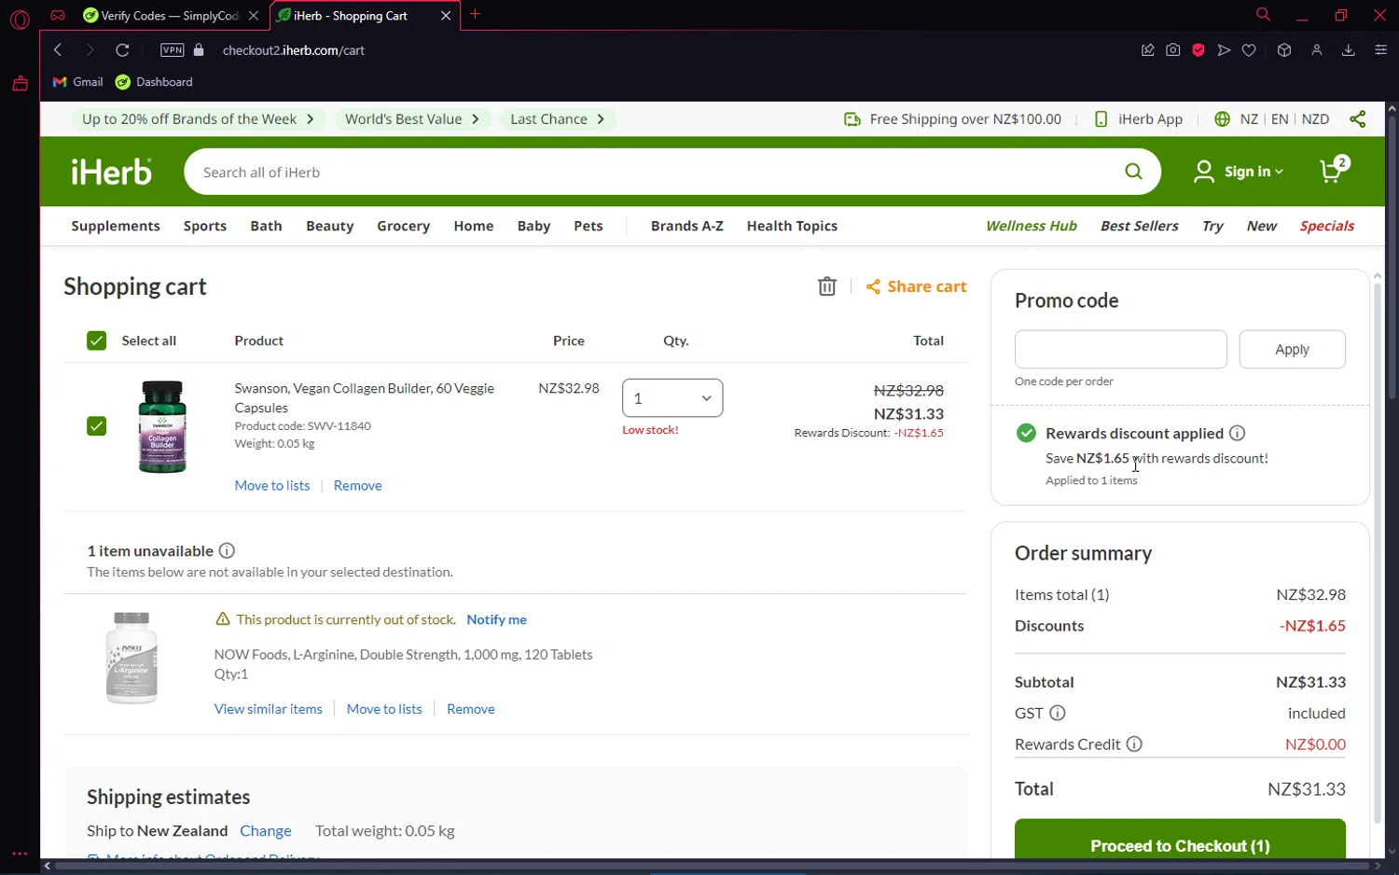This screenshot has width=1399, height=875.
Task: Open the Opera menu icon
Action: click(x=20, y=19)
